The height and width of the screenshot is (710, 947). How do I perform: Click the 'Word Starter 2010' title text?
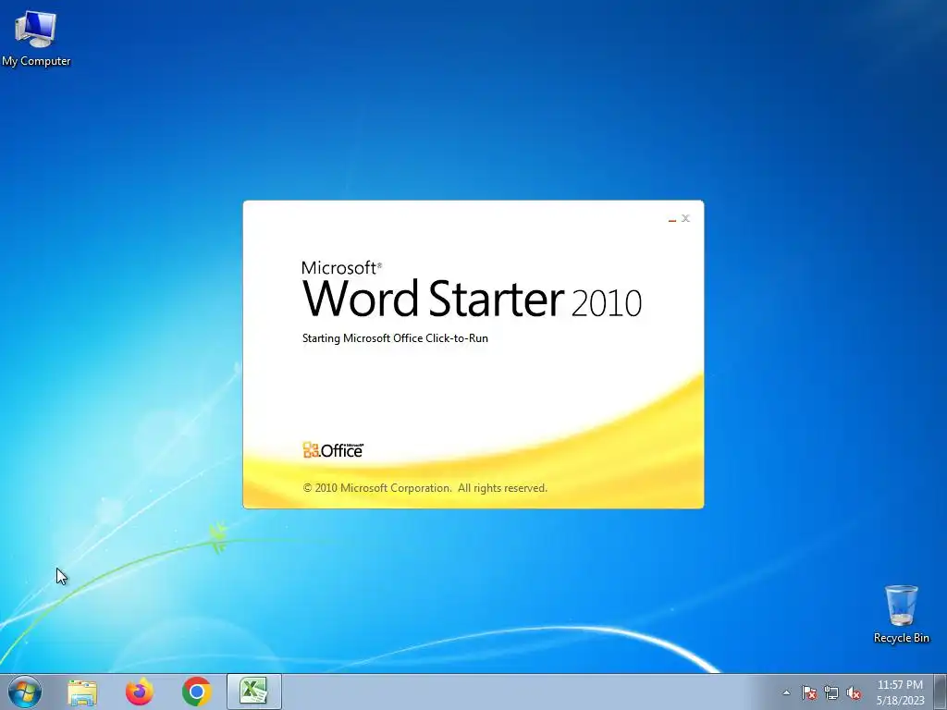point(472,299)
